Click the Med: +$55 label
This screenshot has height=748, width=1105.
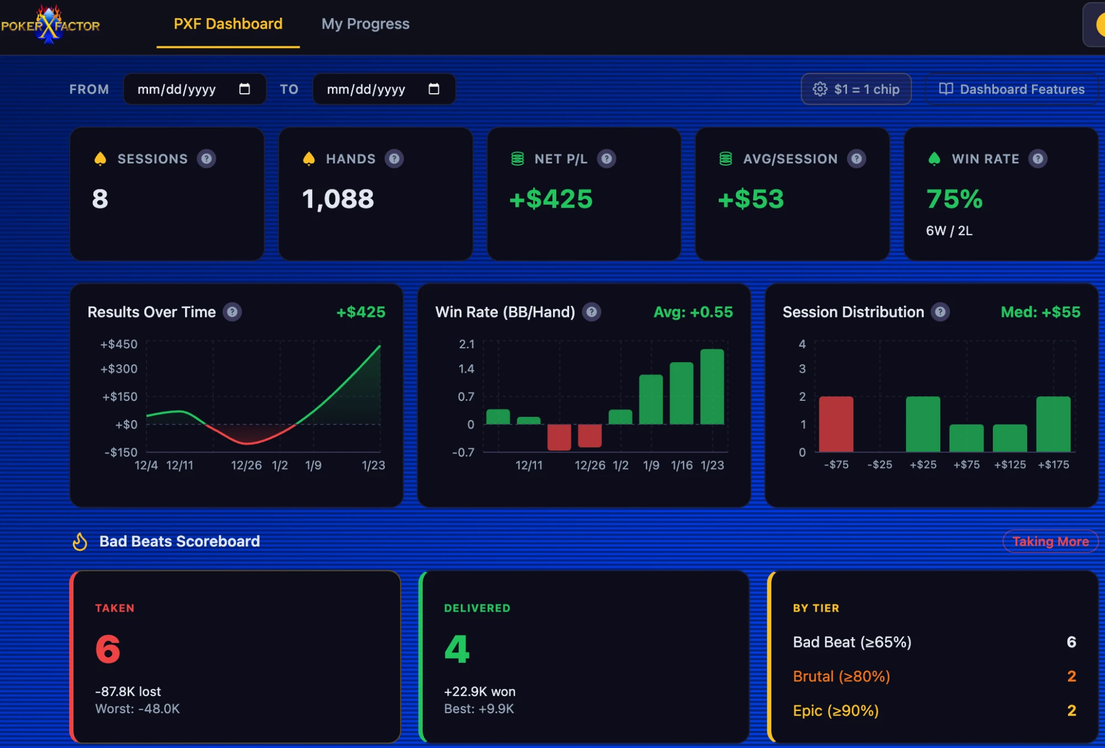1040,312
